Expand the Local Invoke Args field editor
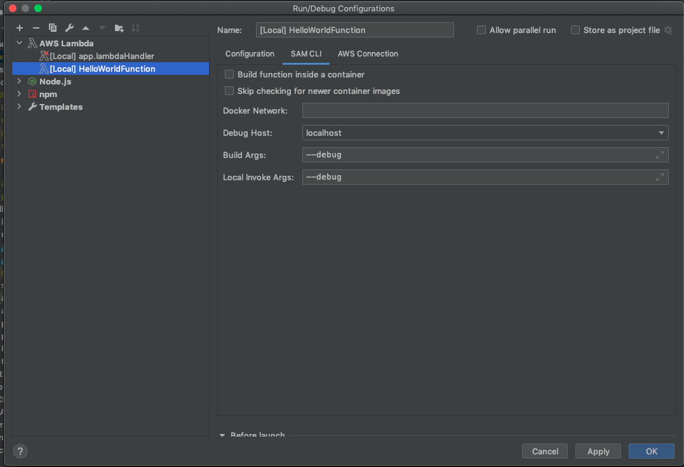Viewport: 684px width, 467px height. point(660,177)
